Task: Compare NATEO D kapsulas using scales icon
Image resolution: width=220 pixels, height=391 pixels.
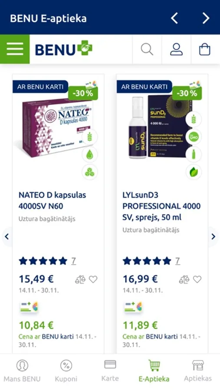Action: tap(80, 279)
